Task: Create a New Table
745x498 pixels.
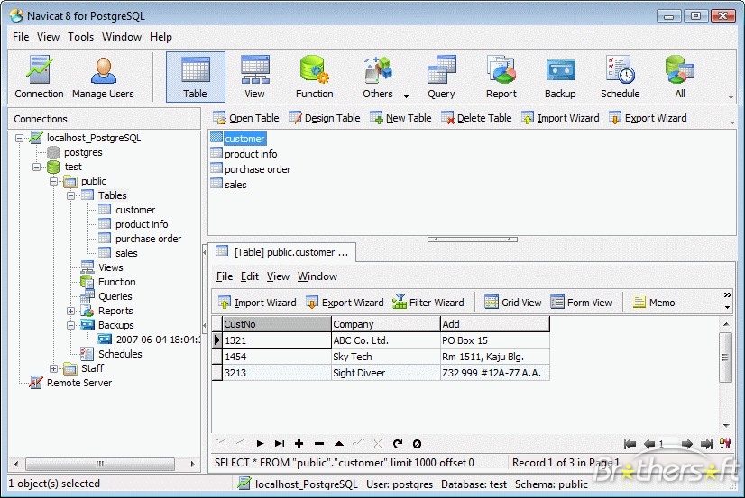Action: coord(400,118)
